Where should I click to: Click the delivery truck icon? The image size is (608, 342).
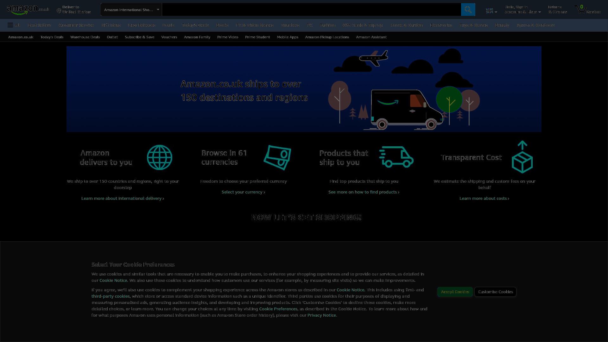(396, 157)
